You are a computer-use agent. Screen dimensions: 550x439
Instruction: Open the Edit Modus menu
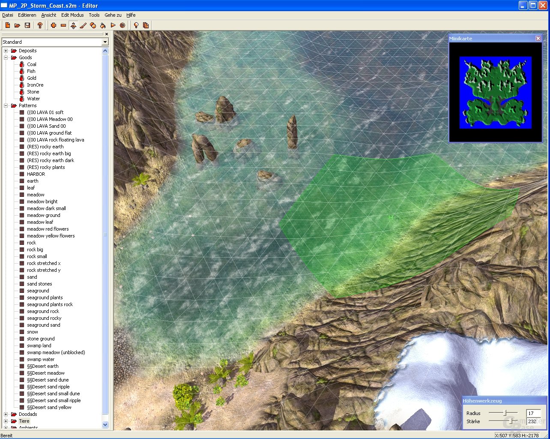(x=72, y=15)
